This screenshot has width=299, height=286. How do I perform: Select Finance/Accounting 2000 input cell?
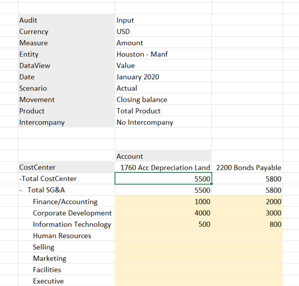(247, 201)
